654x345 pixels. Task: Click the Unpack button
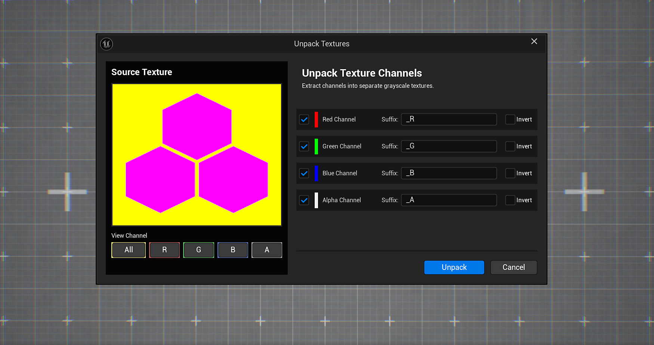[454, 267]
